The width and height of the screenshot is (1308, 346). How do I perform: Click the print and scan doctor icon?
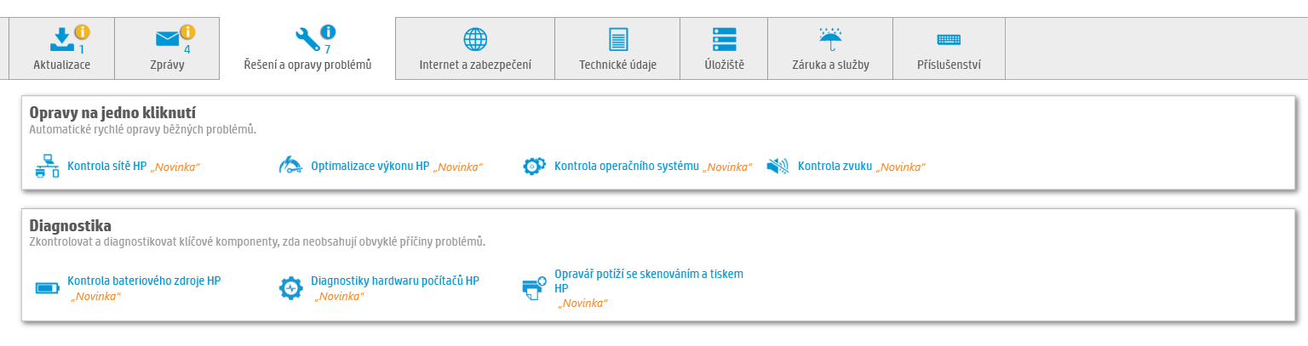(534, 287)
